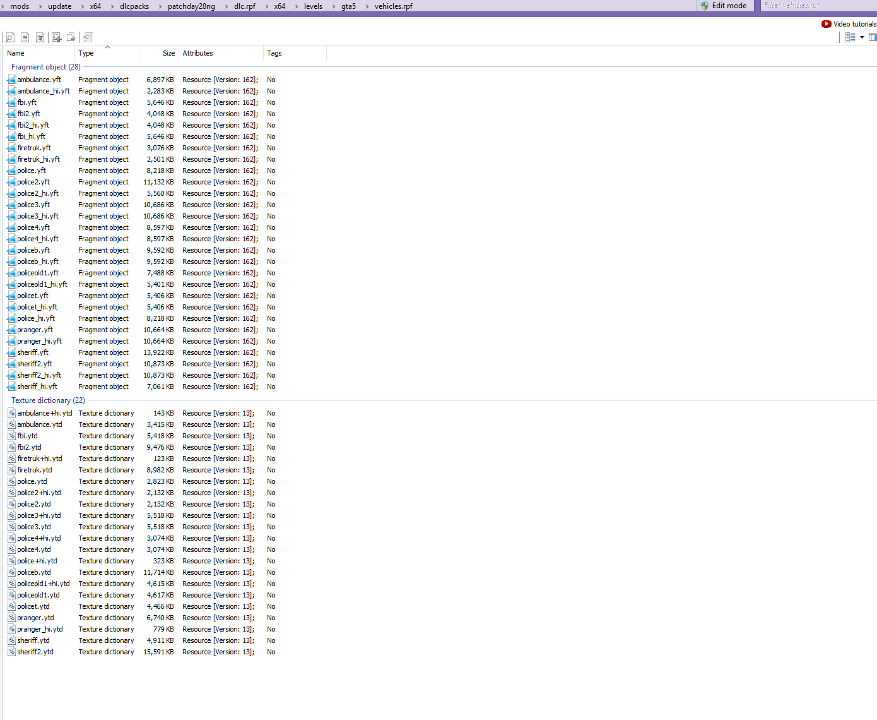Select the policeold1_hi.yft file name

42,284
